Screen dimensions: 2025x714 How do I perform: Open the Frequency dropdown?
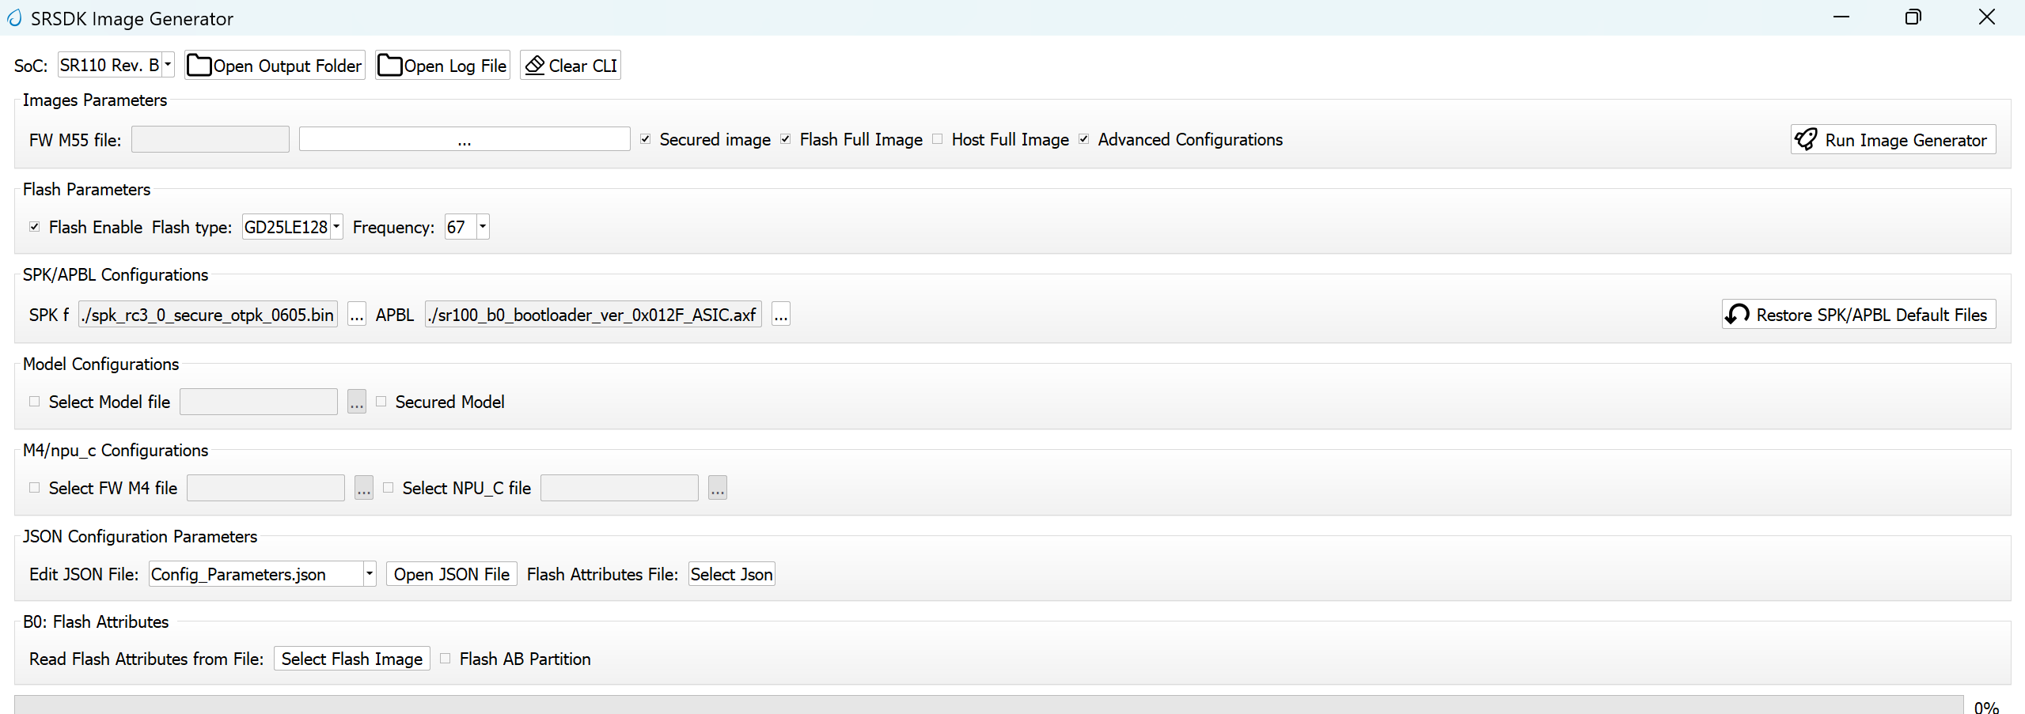[x=483, y=227]
